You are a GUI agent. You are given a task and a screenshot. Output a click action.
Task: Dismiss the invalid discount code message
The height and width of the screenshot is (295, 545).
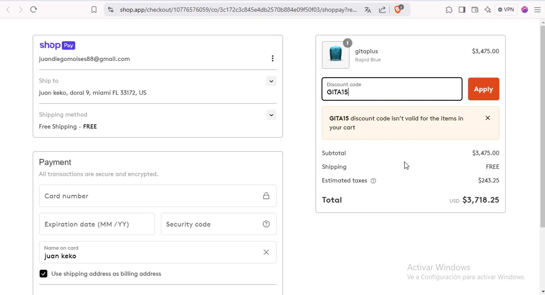pyautogui.click(x=488, y=118)
